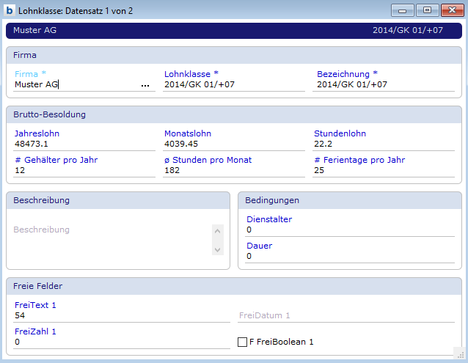Open the FreiDatum 1 date field
Image resolution: width=468 pixels, height=363 pixels.
[346, 315]
